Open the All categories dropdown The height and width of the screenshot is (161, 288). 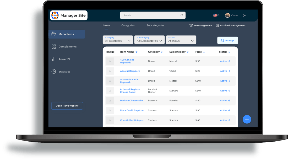118,41
